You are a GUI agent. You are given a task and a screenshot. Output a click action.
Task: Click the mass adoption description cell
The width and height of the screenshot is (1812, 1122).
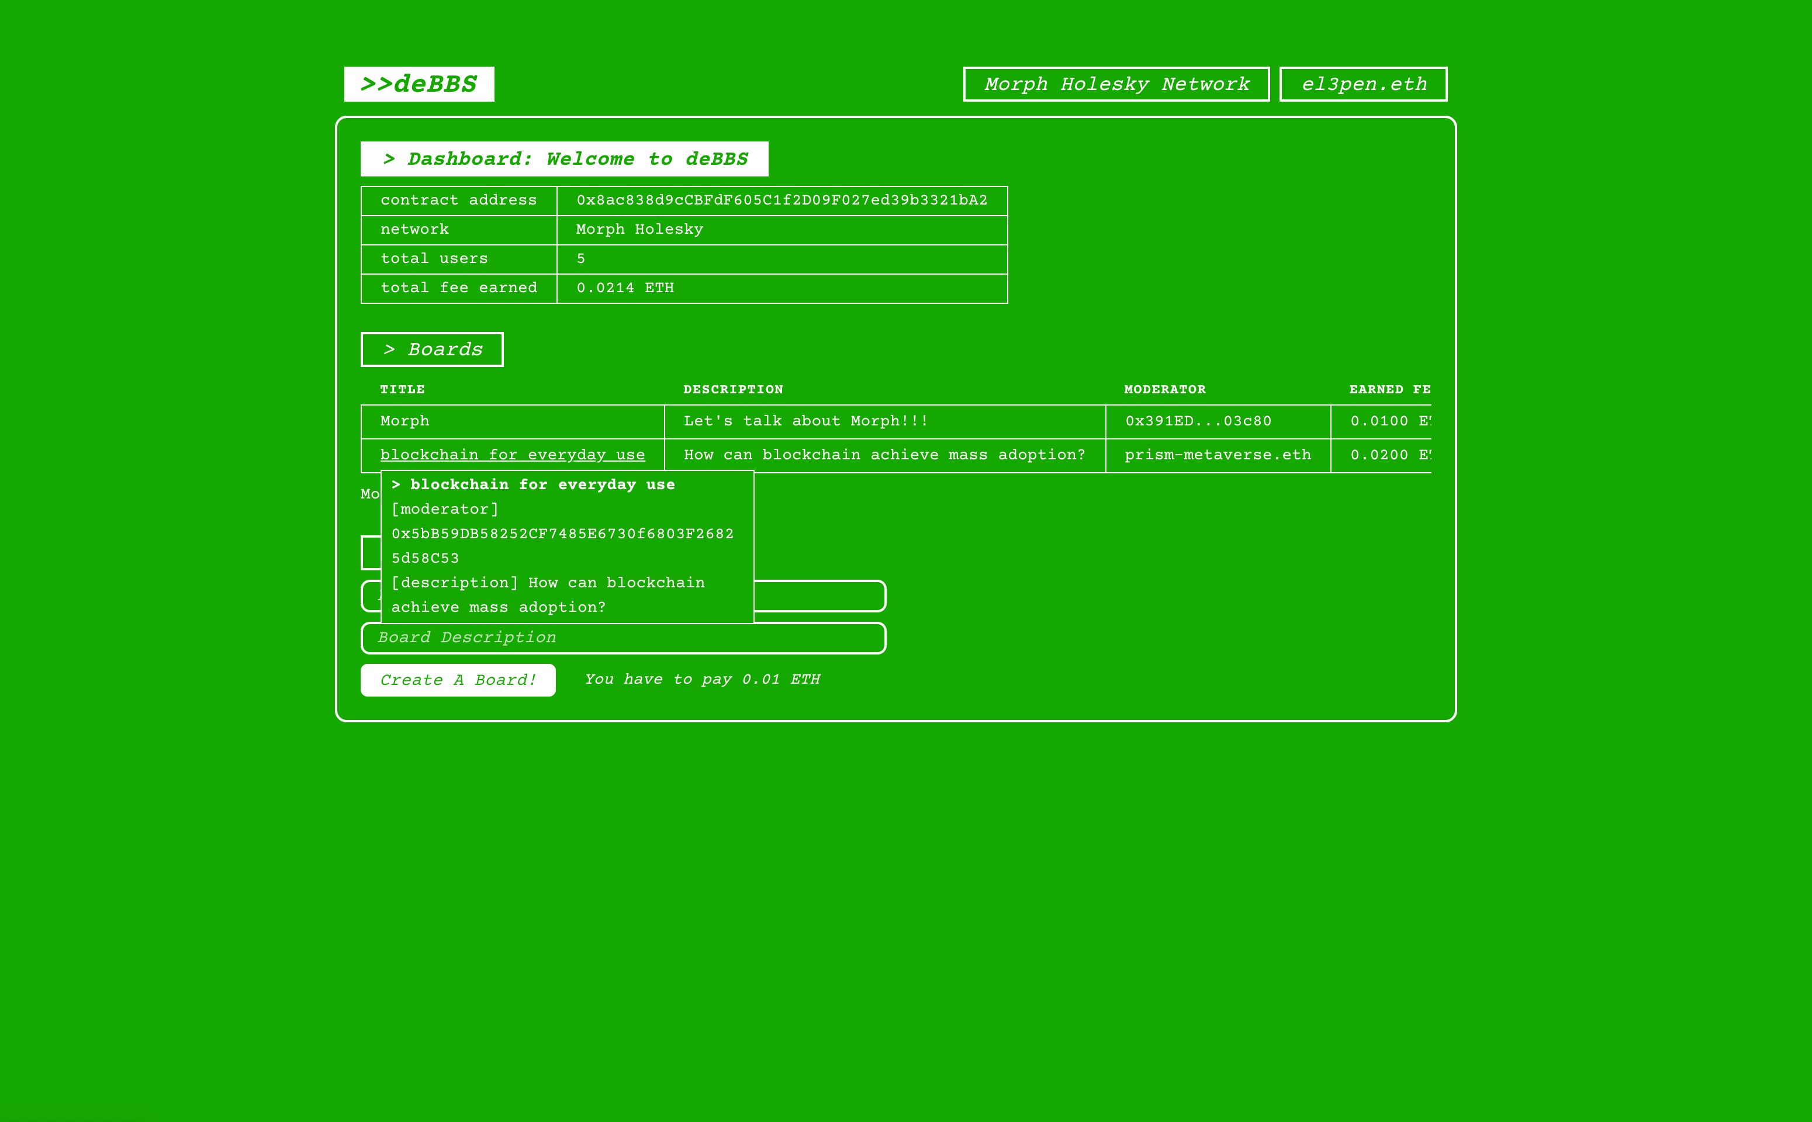click(x=884, y=455)
